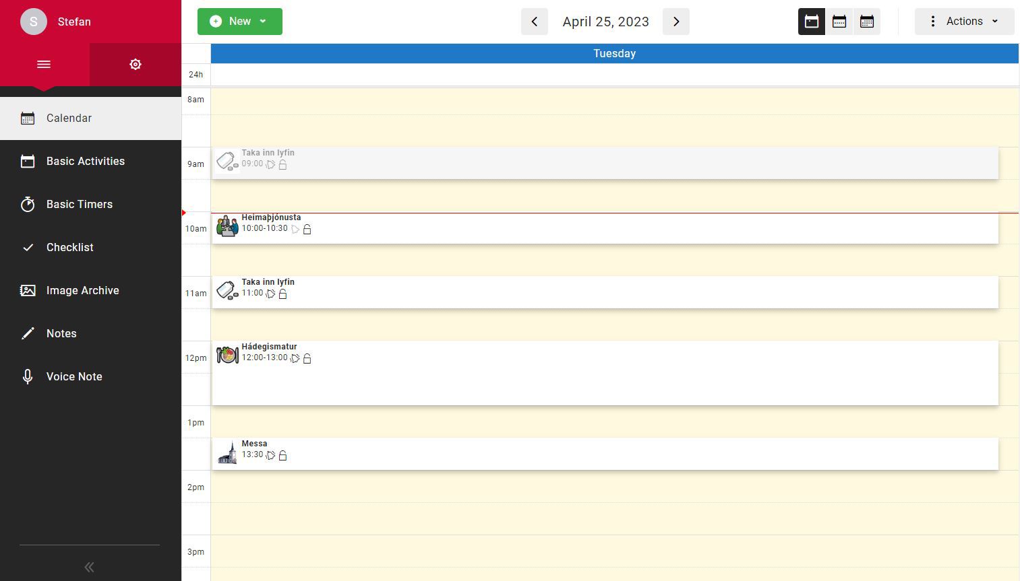Click the Voice Note microphone icon
This screenshot has width=1020, height=581.
[28, 377]
